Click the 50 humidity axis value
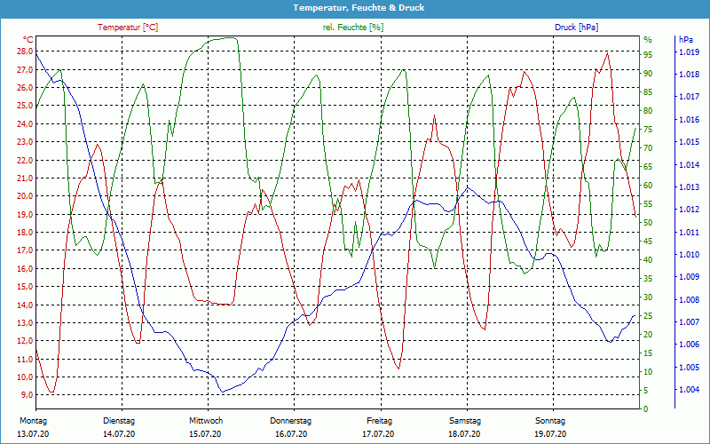710x444 pixels. click(648, 223)
